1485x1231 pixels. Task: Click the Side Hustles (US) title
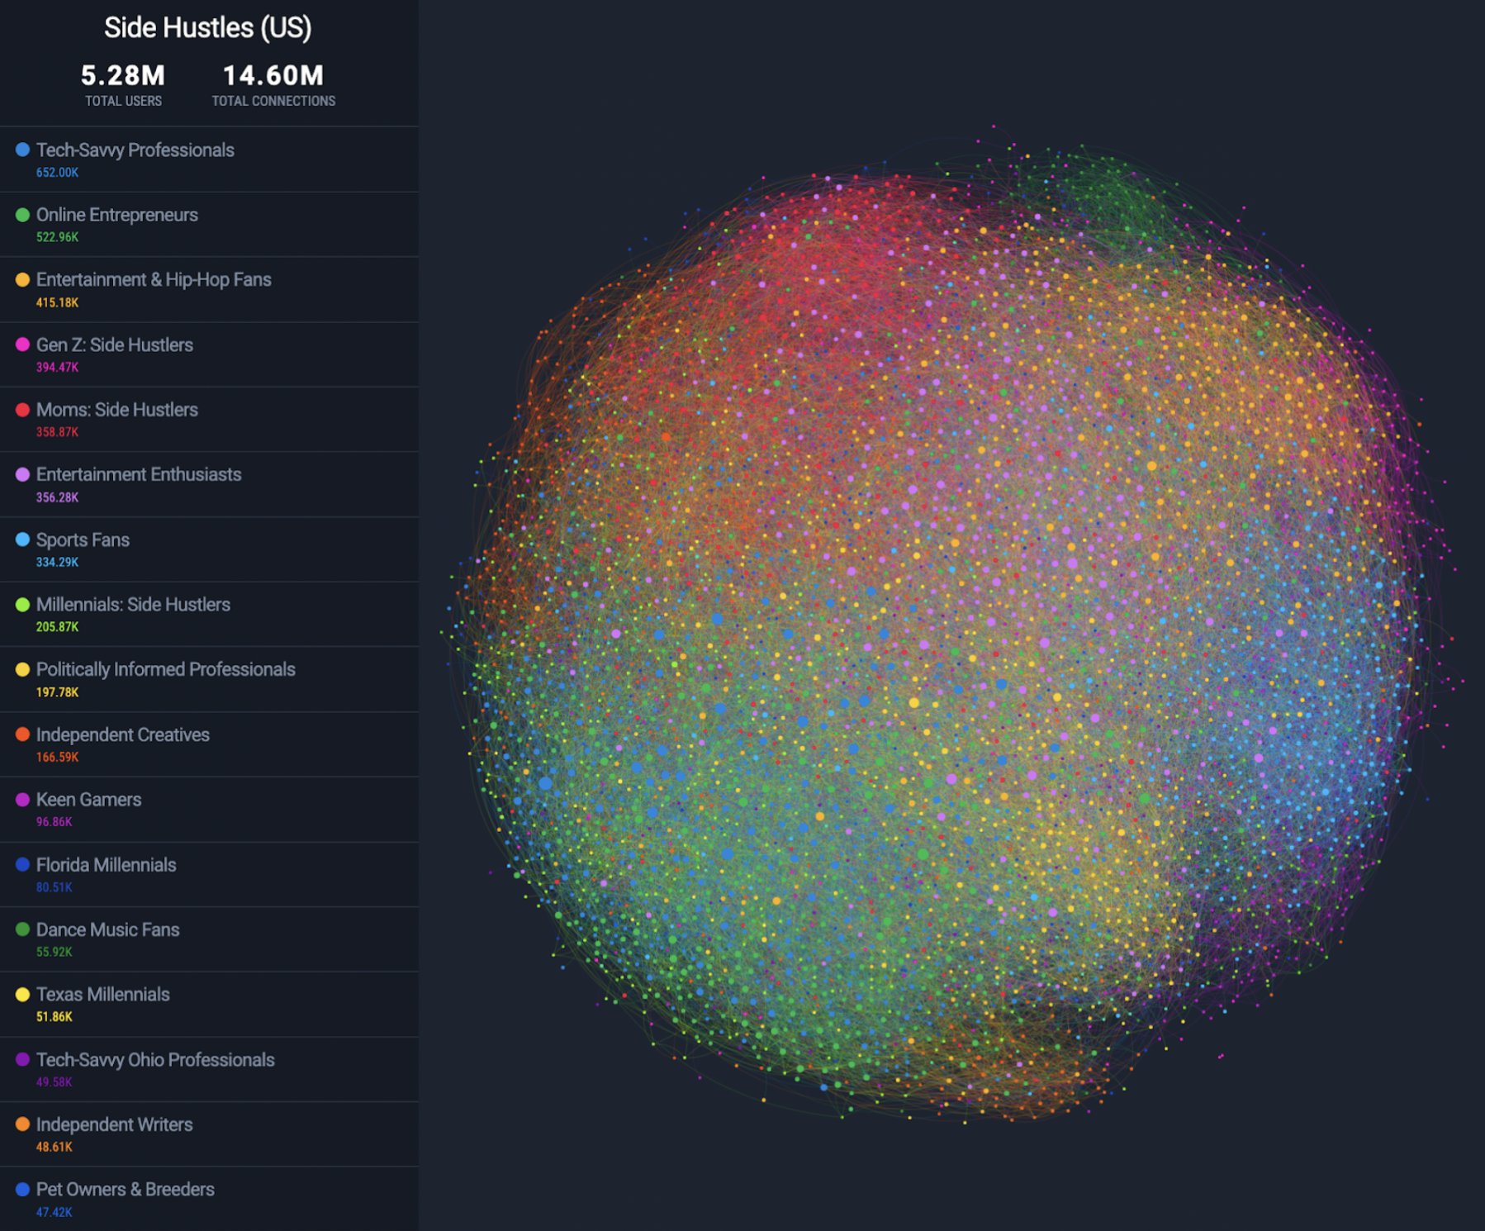pos(208,27)
